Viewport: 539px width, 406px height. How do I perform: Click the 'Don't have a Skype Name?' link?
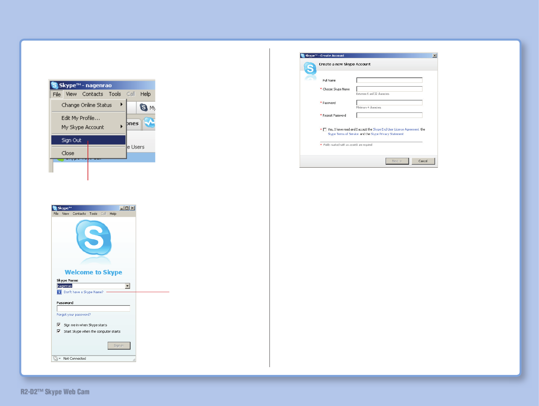coord(83,292)
